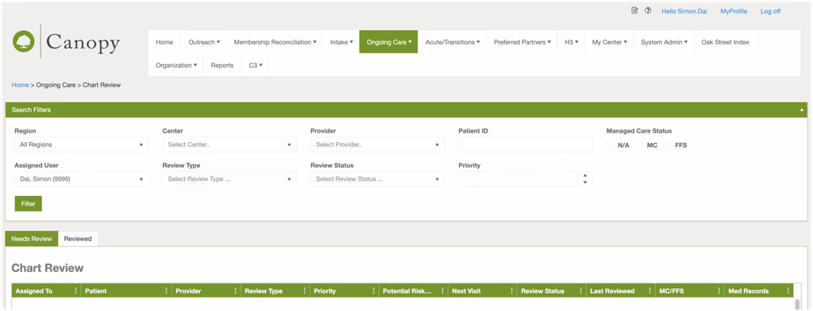Open Potential Risk column options menu
This screenshot has height=311, width=813.
click(x=443, y=291)
